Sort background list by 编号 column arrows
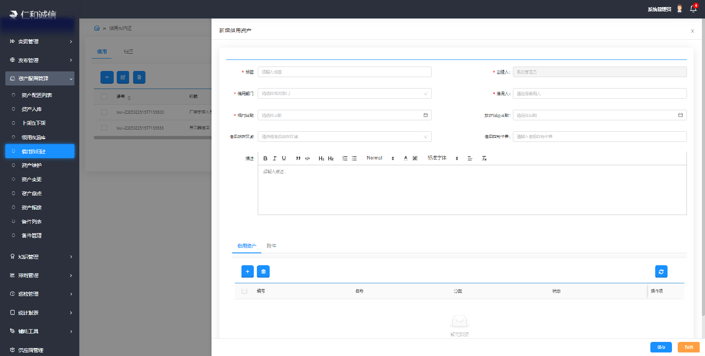 129,98
